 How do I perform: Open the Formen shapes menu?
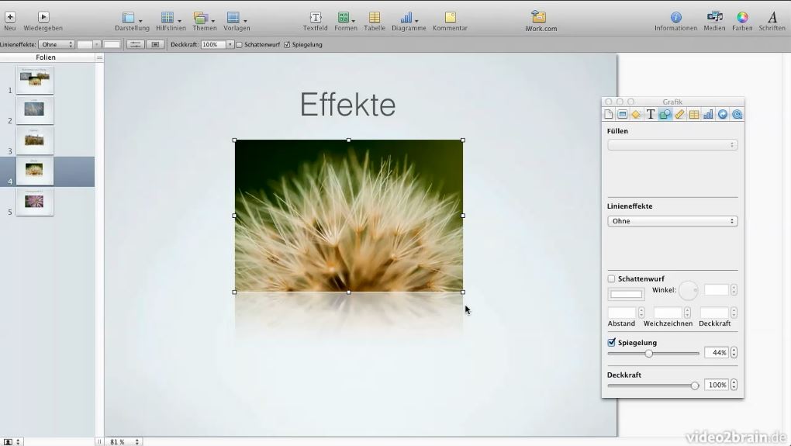coord(346,21)
